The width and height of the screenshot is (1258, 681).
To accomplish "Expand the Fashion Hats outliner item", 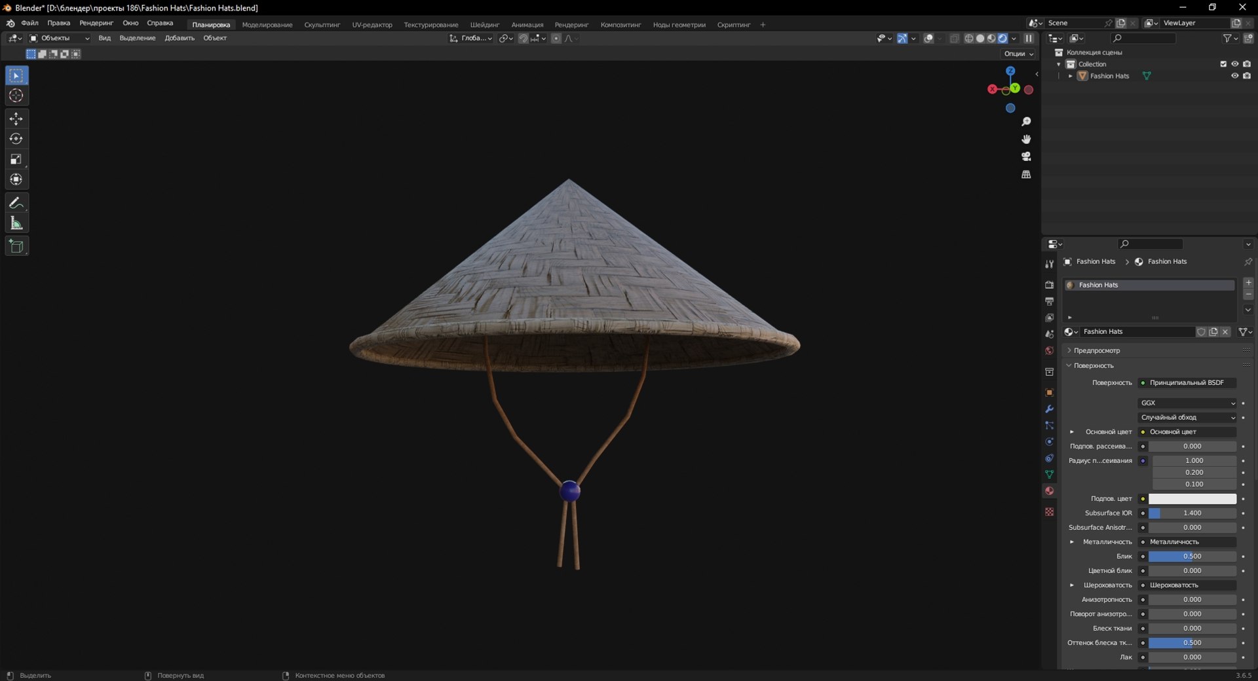I will (1071, 76).
